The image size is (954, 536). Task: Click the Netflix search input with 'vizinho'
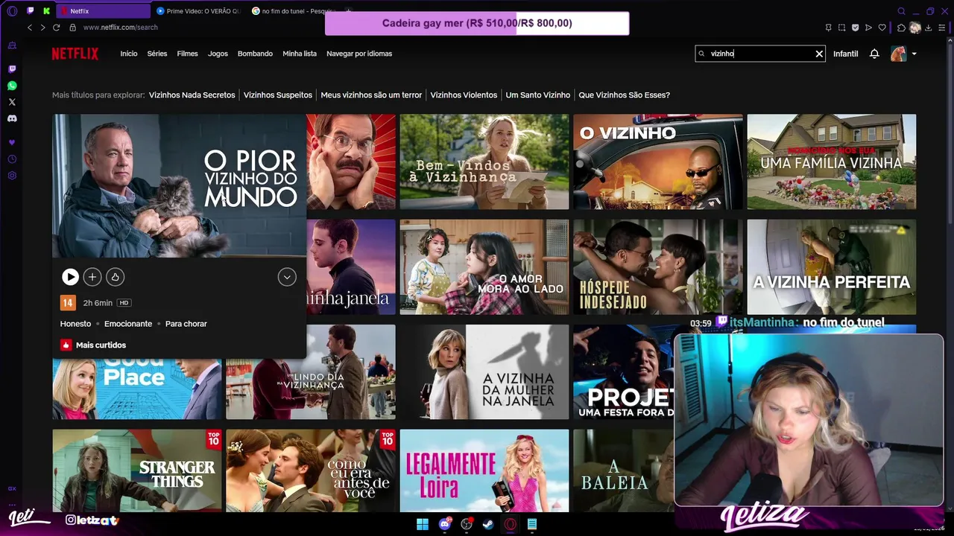[759, 54]
